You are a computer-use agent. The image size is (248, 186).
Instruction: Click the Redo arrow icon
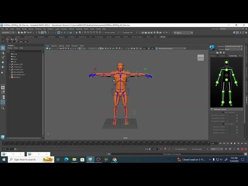click(x=31, y=33)
